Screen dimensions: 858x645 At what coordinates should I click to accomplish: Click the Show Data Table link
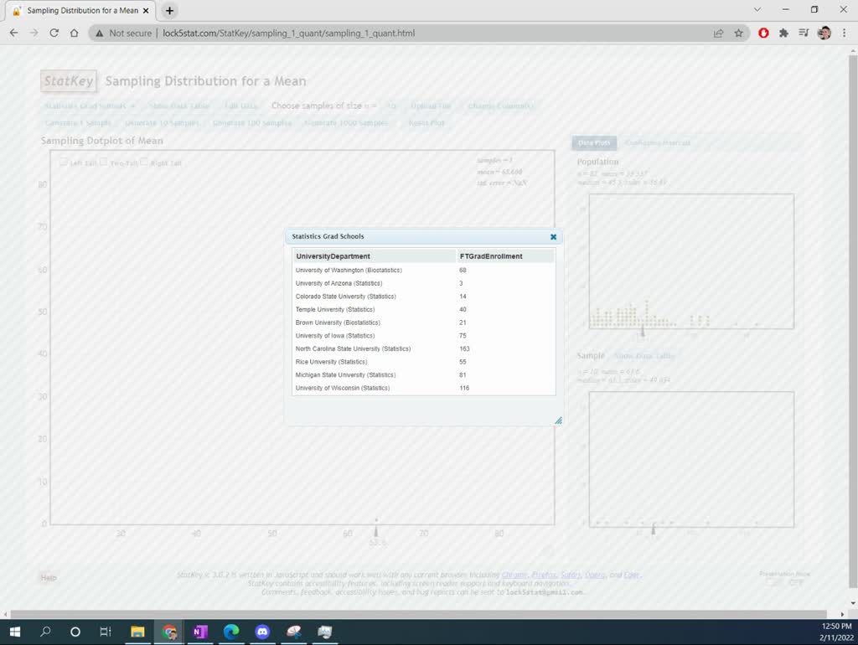(x=178, y=106)
